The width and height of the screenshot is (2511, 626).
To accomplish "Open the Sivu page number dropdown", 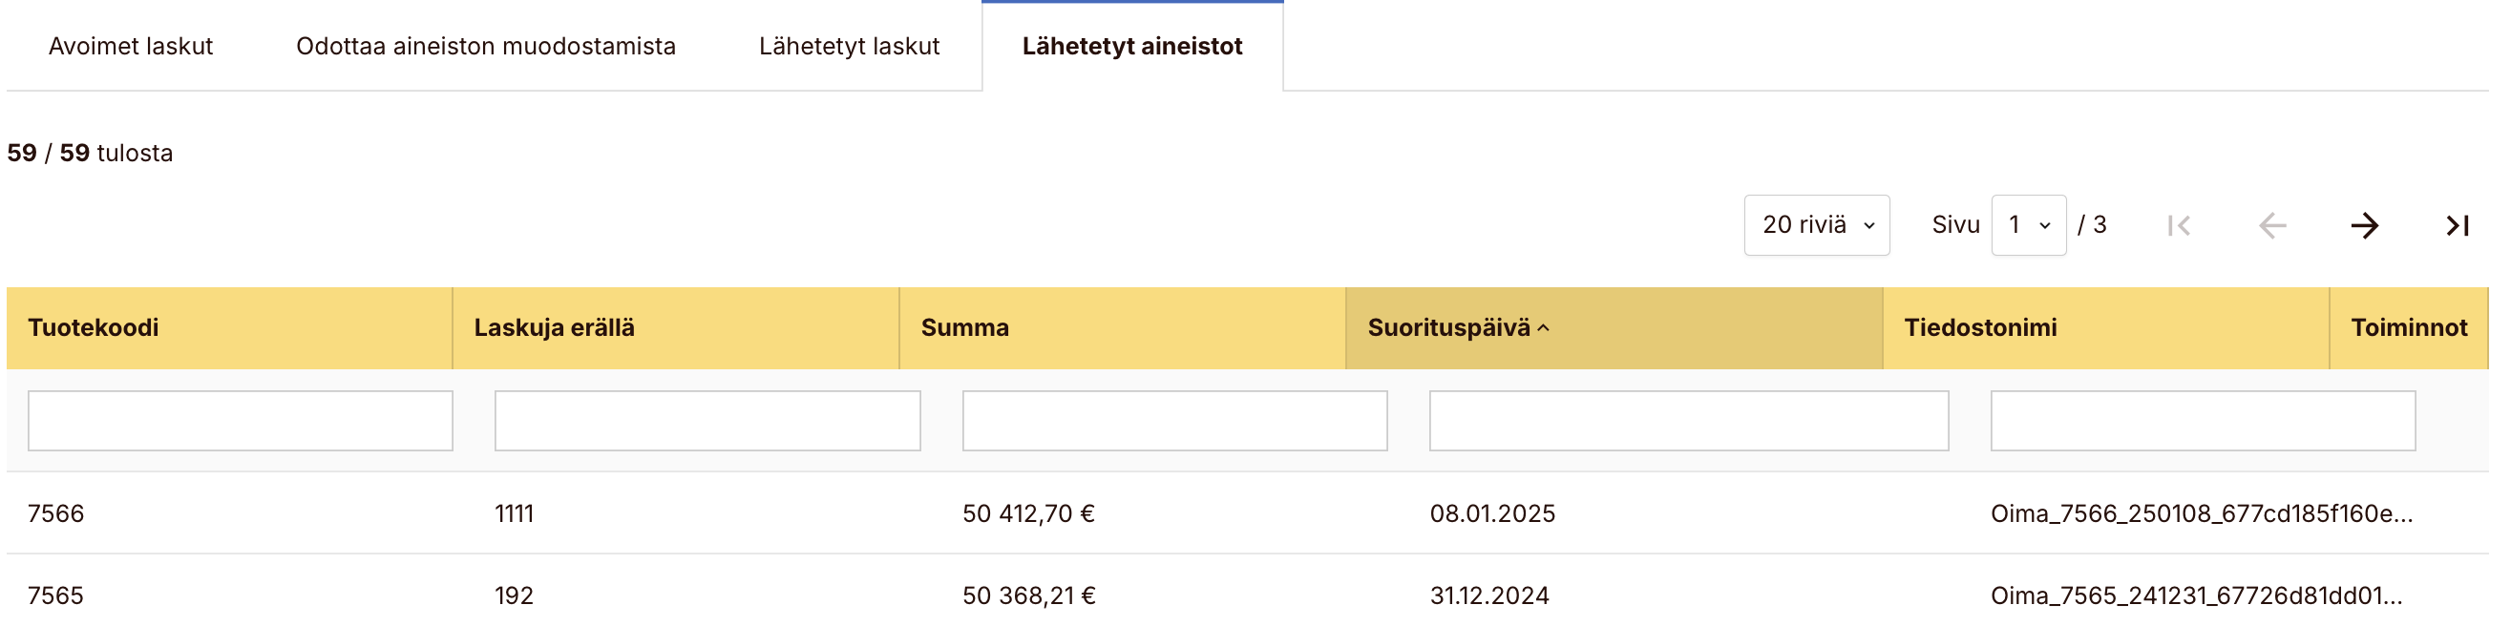I will [2028, 225].
